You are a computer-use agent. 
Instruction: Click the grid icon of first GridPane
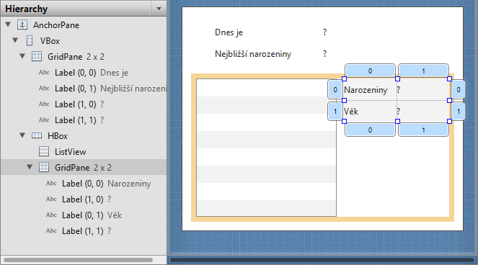point(37,56)
